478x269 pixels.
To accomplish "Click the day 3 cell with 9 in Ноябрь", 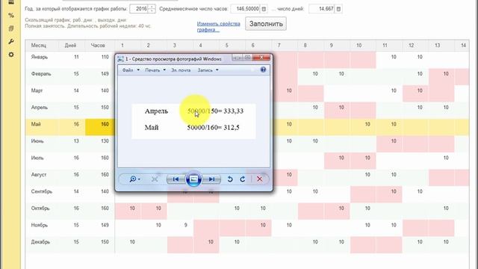I will pos(180,228).
